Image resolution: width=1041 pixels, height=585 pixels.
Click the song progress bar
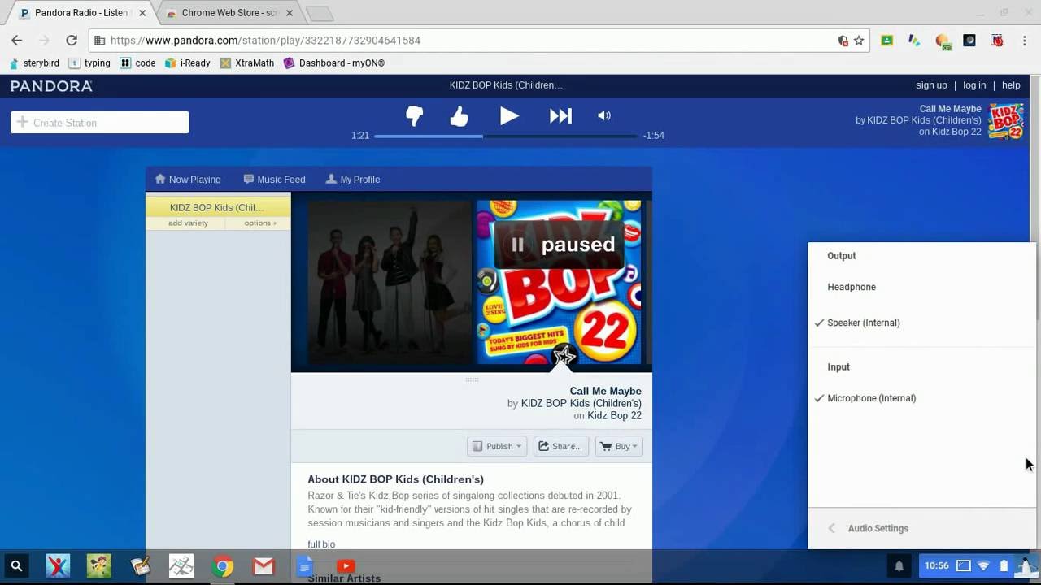(x=505, y=136)
